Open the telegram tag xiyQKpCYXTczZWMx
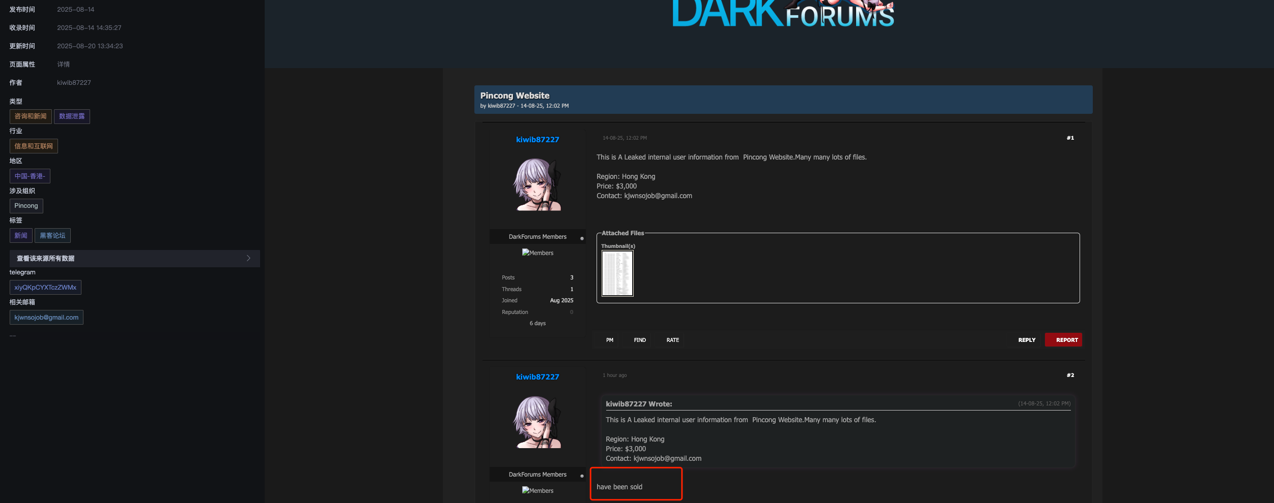The width and height of the screenshot is (1274, 503). tap(45, 288)
